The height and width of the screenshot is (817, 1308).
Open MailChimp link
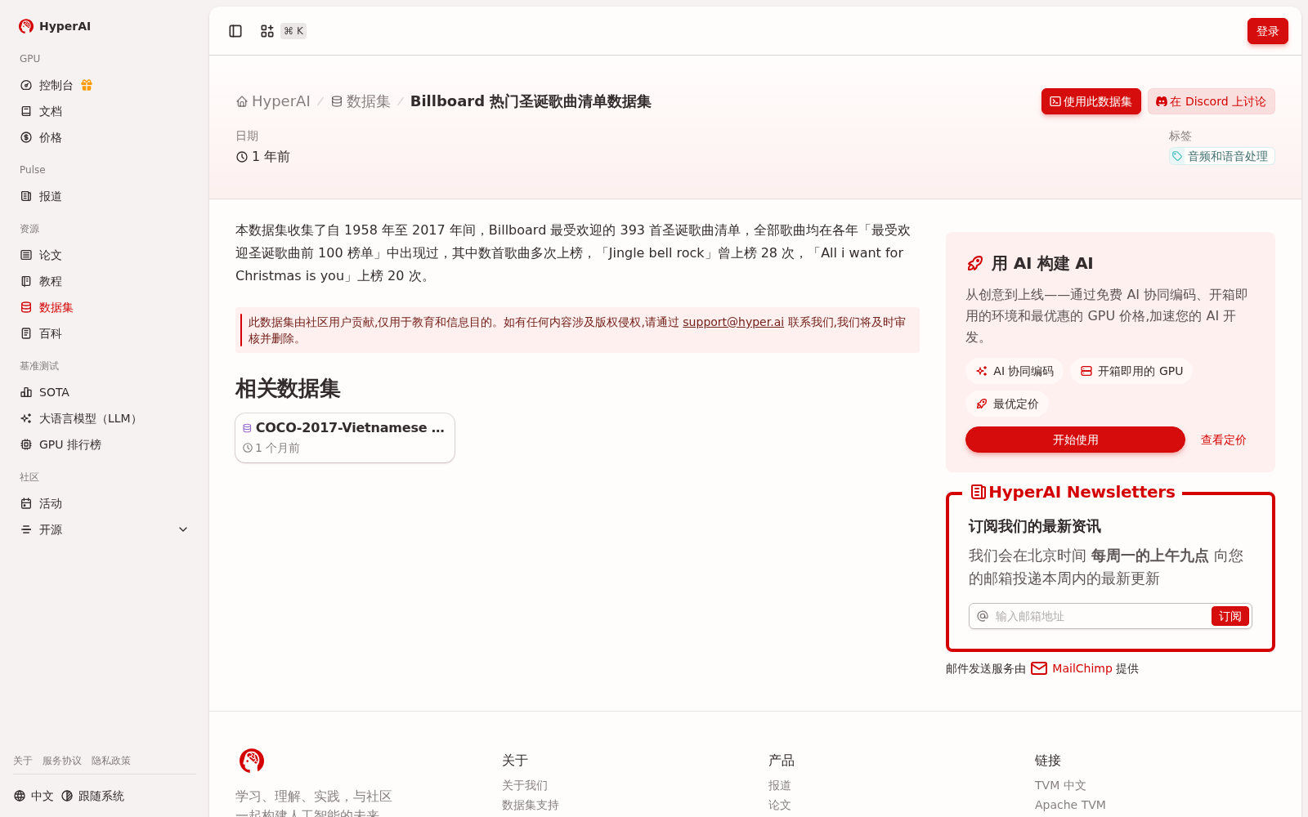1082,668
